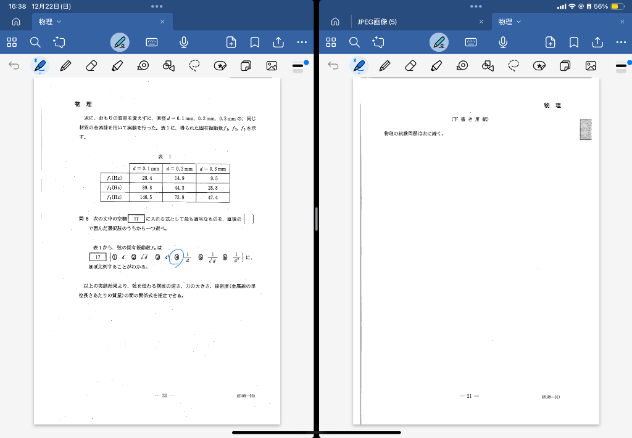Tap the share button in left pane
This screenshot has height=438, width=632.
278,42
